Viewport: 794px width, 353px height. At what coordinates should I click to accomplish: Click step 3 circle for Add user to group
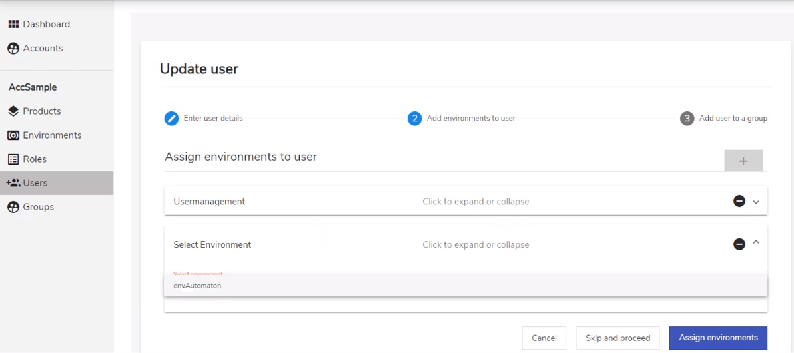tap(687, 119)
